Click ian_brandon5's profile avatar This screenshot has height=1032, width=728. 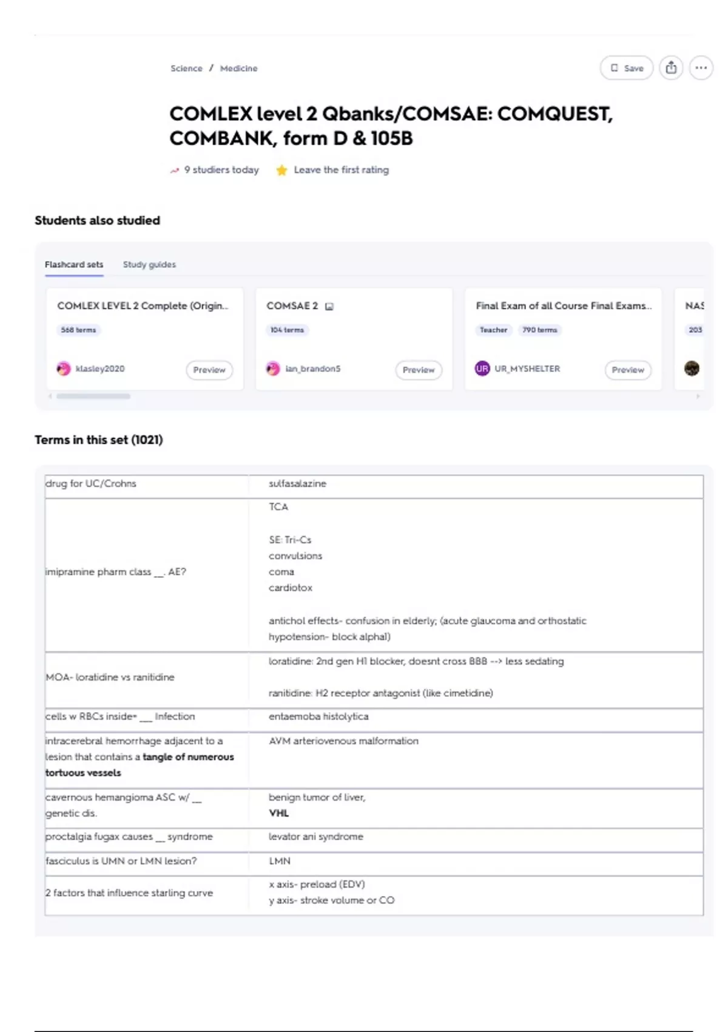coord(273,368)
